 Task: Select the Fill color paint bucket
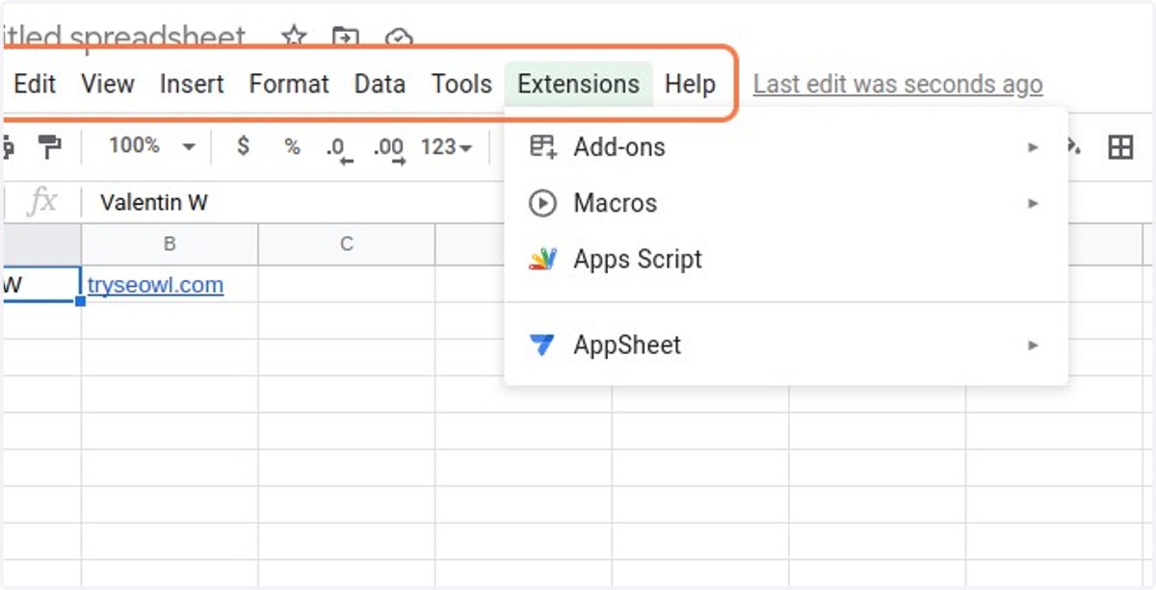pyautogui.click(x=1072, y=146)
